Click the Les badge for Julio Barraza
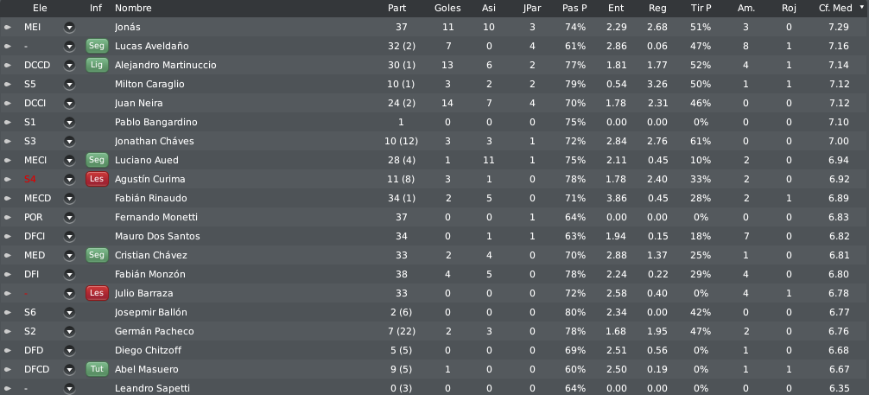Viewport: 869px width, 395px height. point(97,293)
